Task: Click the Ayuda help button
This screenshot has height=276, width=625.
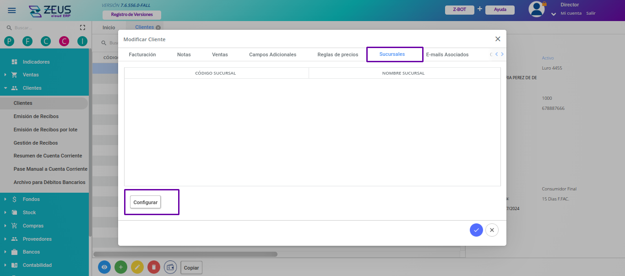Action: tap(500, 10)
